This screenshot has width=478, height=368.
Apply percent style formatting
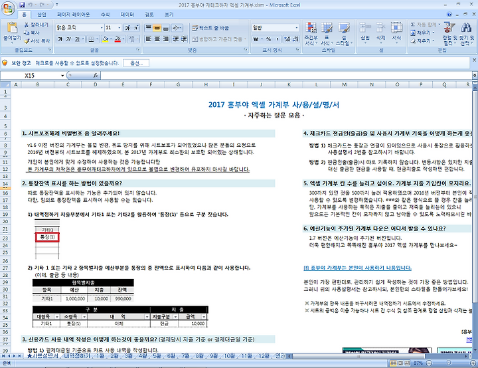pyautogui.click(x=269, y=39)
